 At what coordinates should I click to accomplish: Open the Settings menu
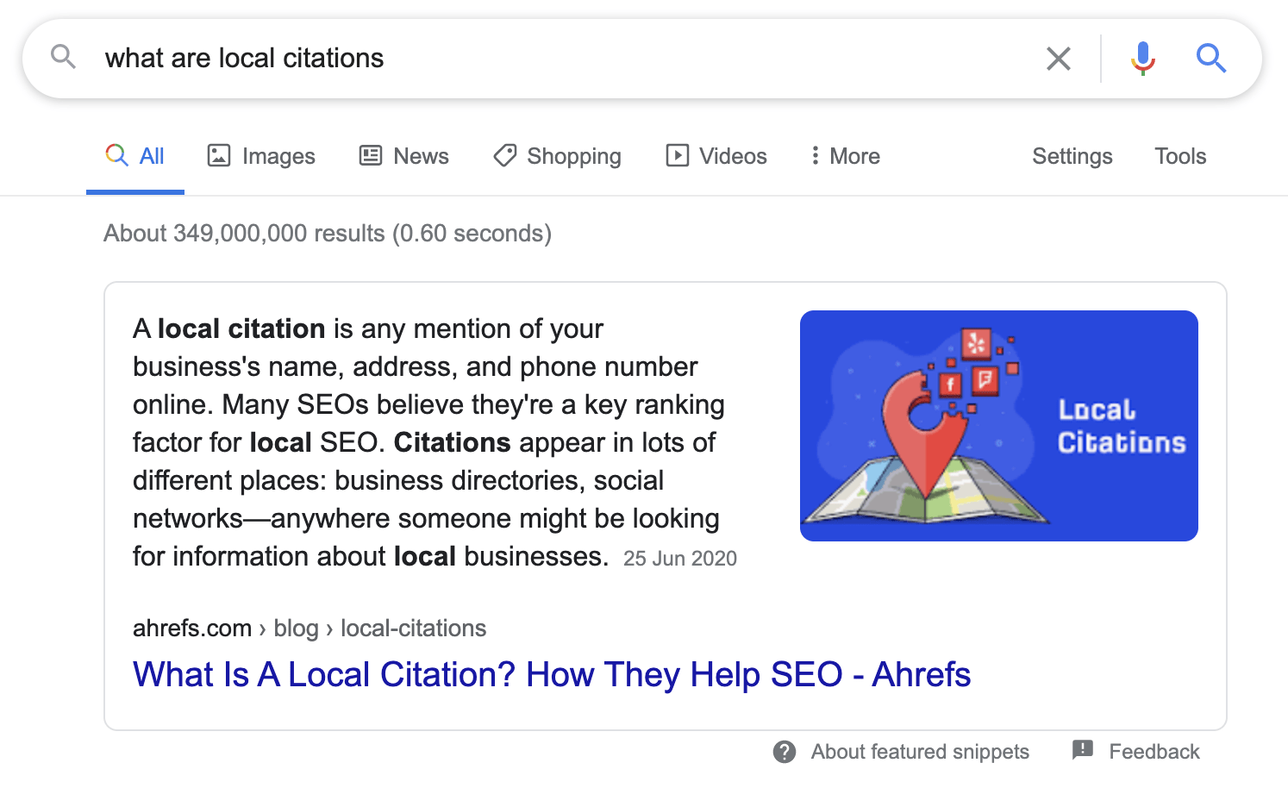coord(1072,156)
